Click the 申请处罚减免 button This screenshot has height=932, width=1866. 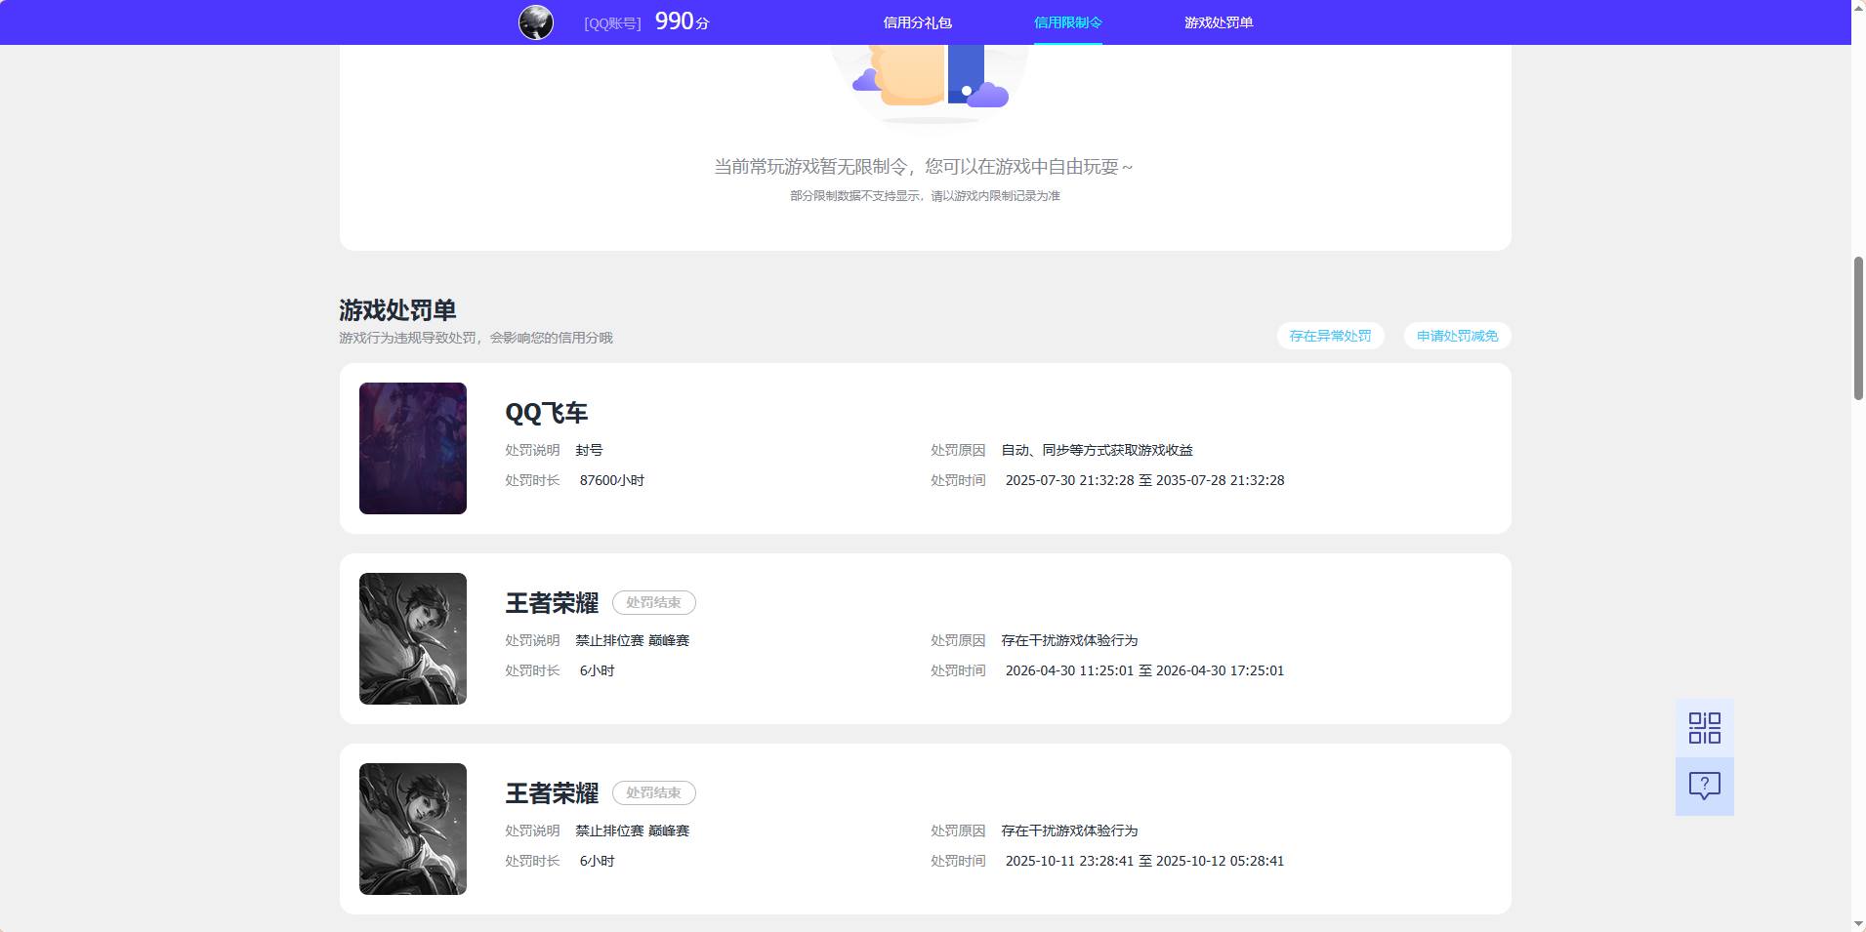coord(1457,336)
